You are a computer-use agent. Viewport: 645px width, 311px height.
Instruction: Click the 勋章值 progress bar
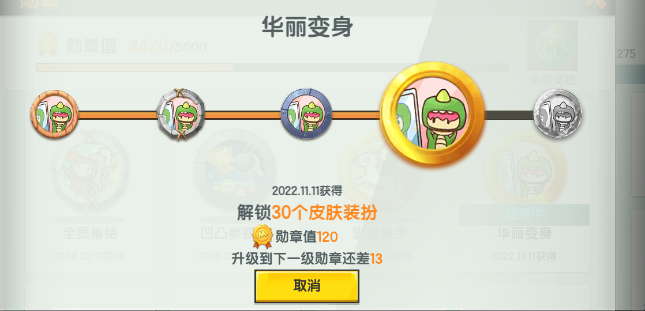(x=272, y=67)
